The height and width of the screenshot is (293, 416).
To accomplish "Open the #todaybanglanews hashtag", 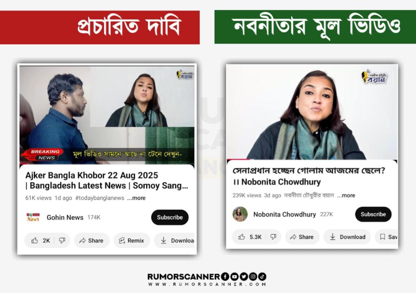I will tap(100, 198).
